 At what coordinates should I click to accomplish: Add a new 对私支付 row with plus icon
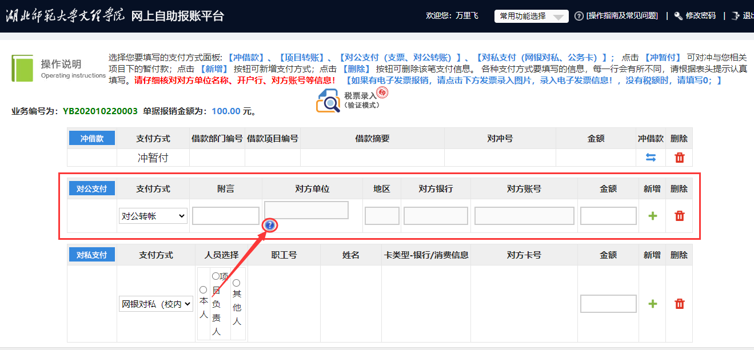[x=652, y=304]
